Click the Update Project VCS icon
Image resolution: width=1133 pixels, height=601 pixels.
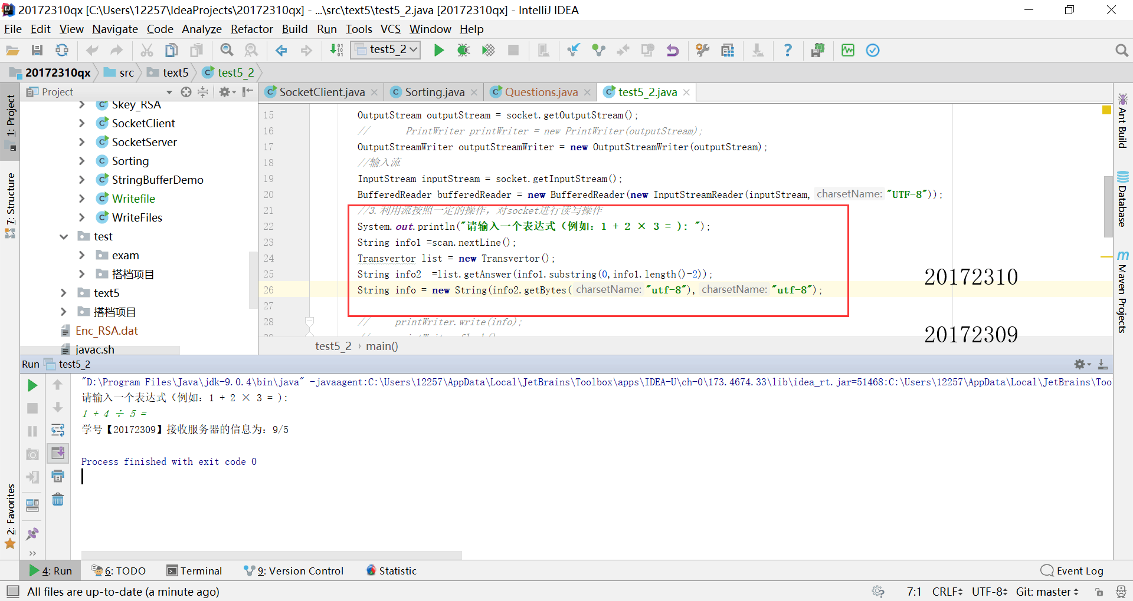point(574,51)
